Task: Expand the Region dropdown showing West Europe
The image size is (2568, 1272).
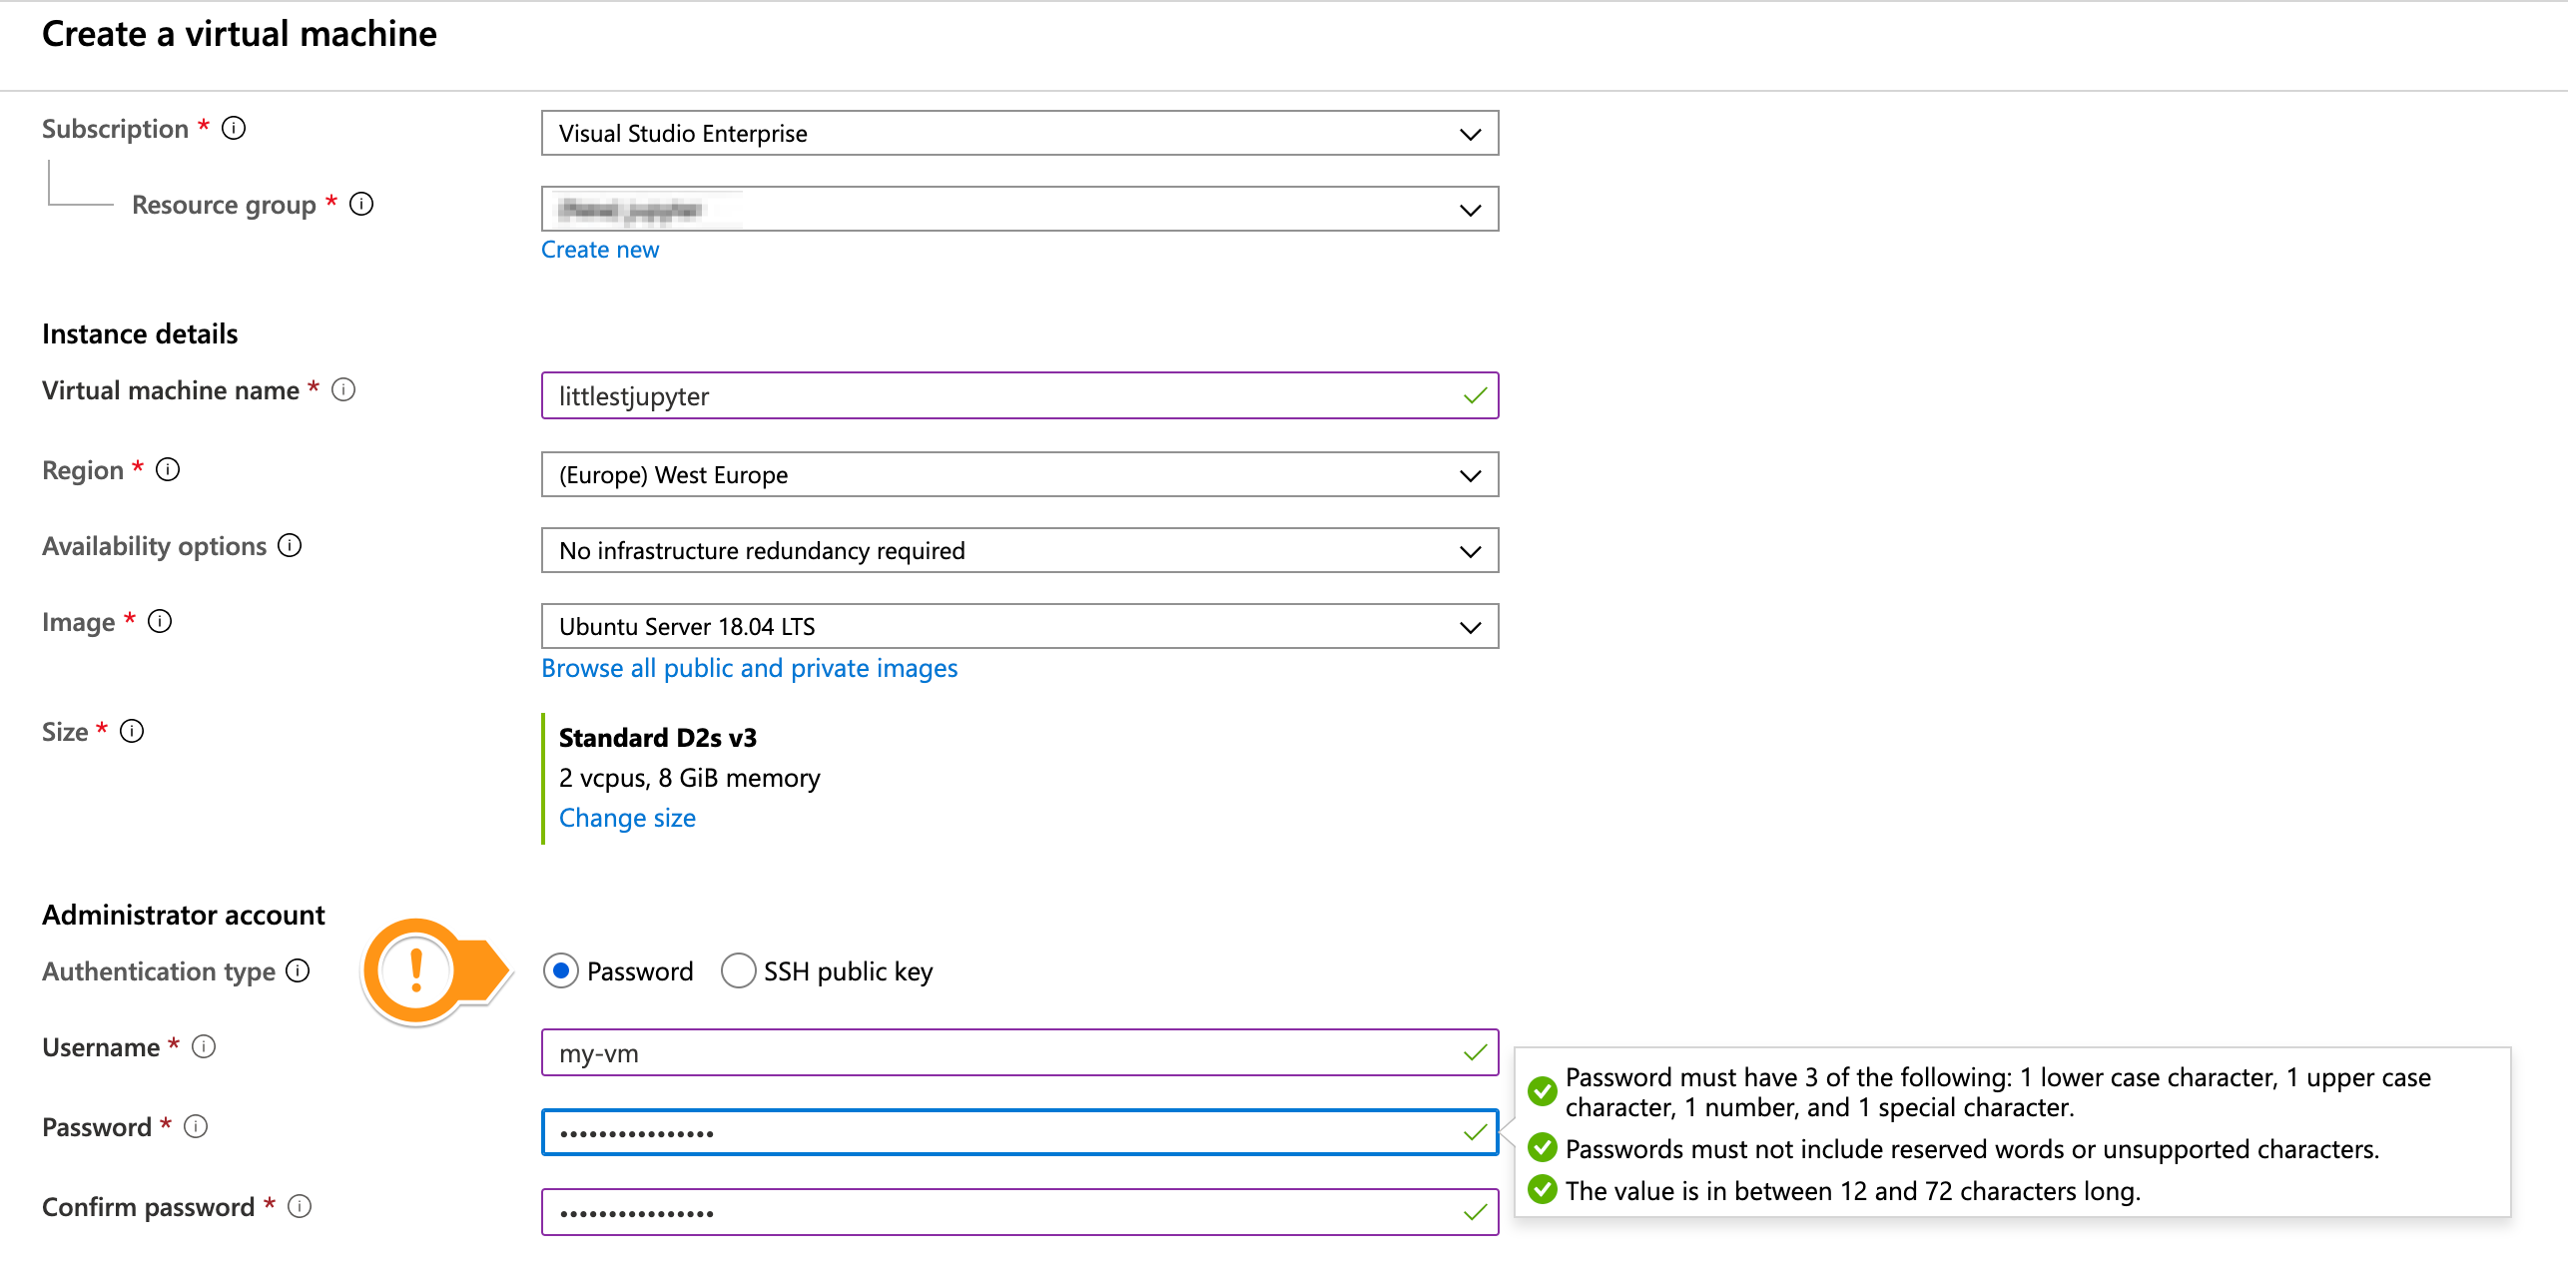Action: (1018, 474)
